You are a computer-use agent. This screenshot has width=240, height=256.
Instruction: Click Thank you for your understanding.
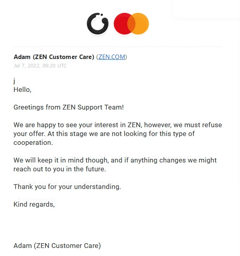tap(67, 187)
